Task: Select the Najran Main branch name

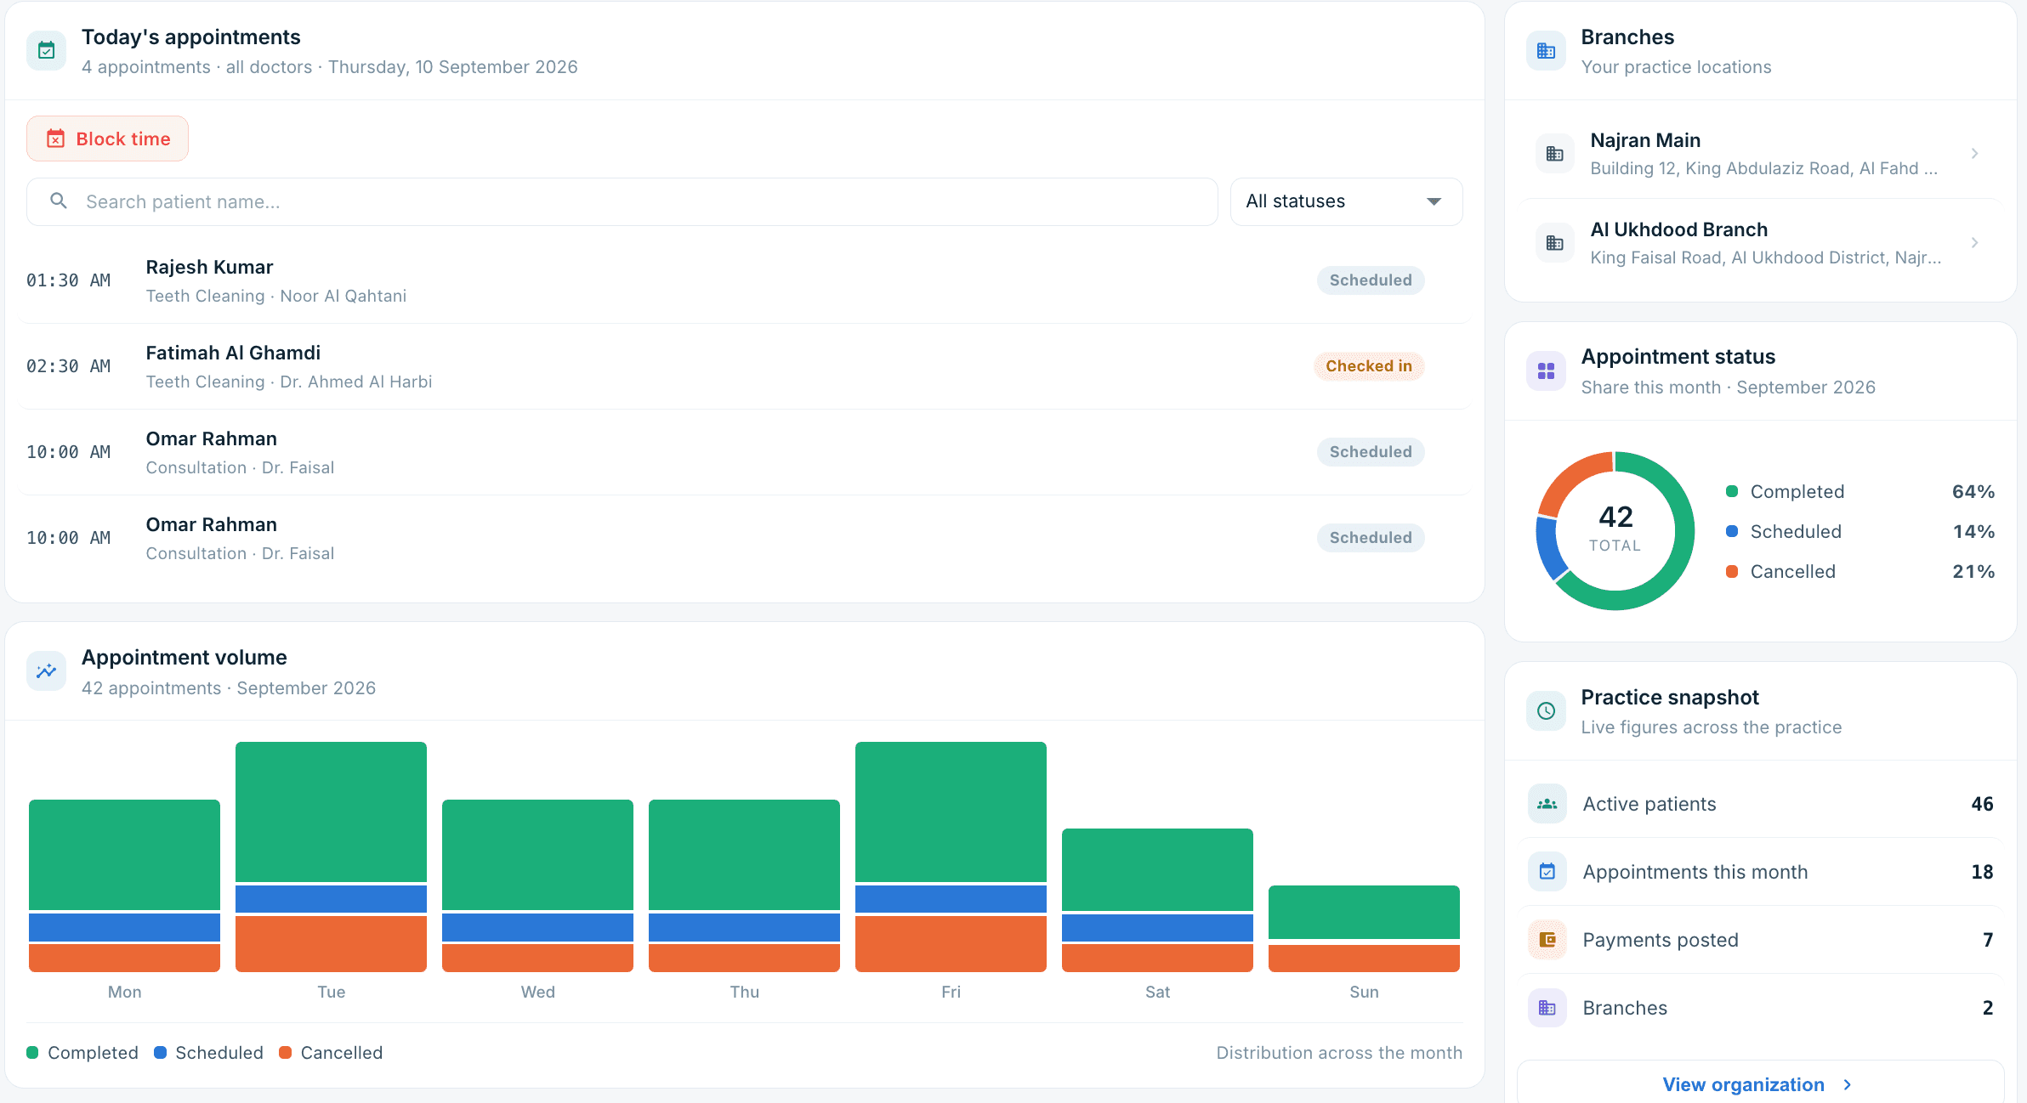Action: (x=1645, y=140)
